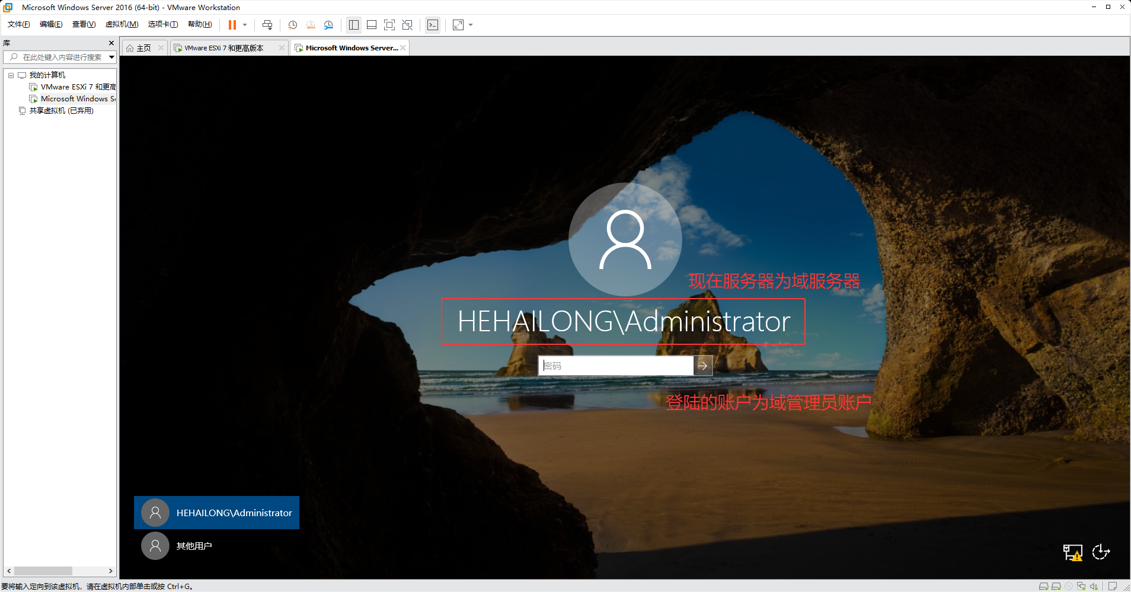Click the Send Ctrl+Alt+Del toolbar icon

267,25
